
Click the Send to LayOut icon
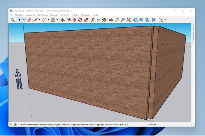tap(147, 20)
